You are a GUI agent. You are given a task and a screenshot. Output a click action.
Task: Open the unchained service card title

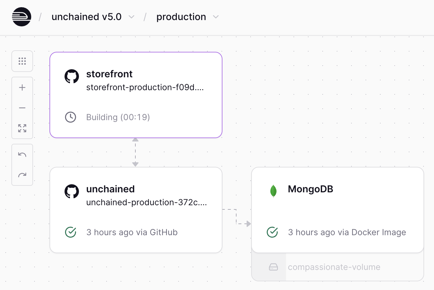[x=110, y=189]
